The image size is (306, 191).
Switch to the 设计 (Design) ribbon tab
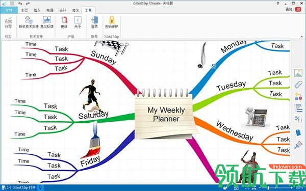point(63,10)
